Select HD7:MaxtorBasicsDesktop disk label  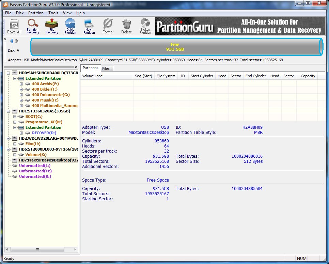pos(48,160)
